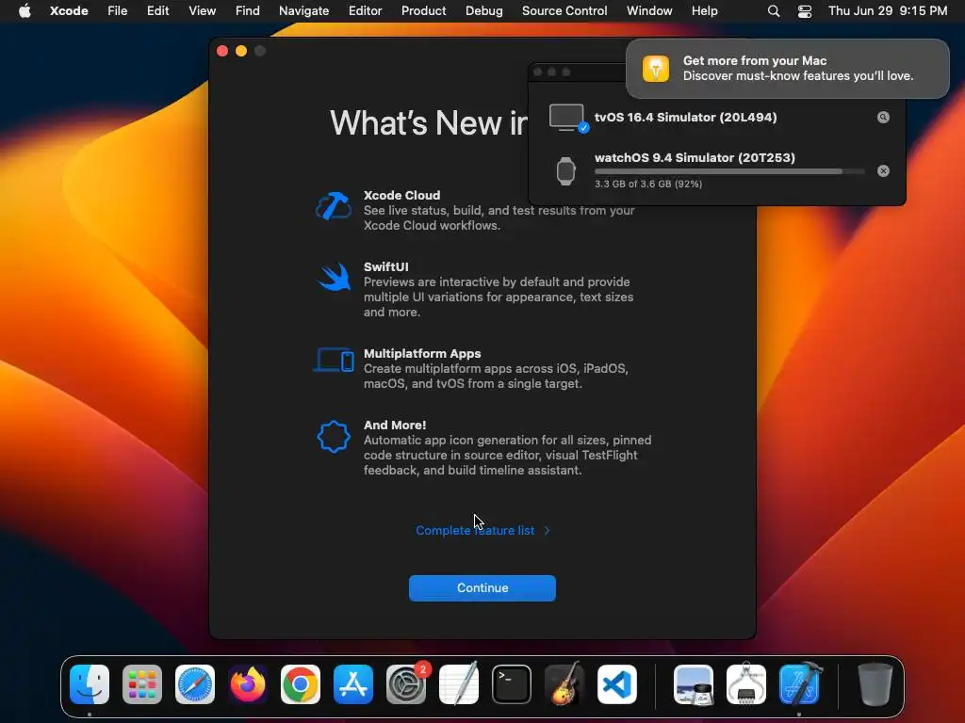Click the SwiftUI swift bird icon
This screenshot has width=965, height=723.
coord(335,278)
